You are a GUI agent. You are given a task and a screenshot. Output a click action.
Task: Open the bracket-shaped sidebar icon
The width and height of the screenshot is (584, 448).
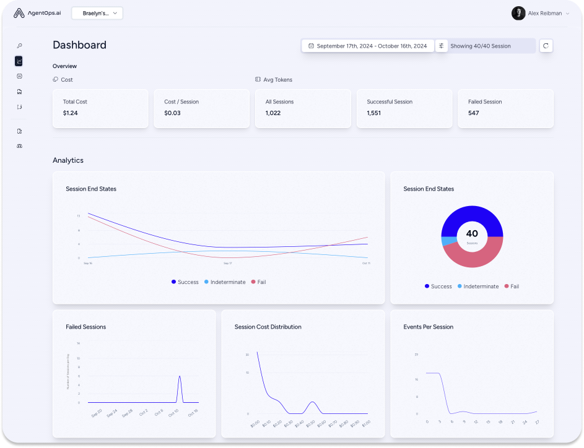[19, 107]
